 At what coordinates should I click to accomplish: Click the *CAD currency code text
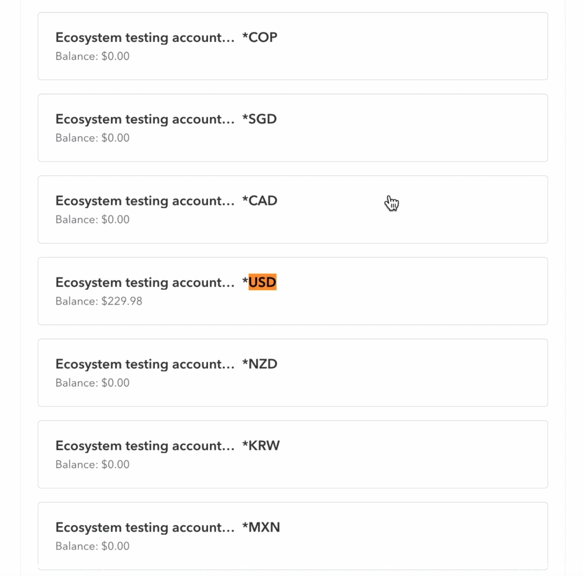pos(259,201)
